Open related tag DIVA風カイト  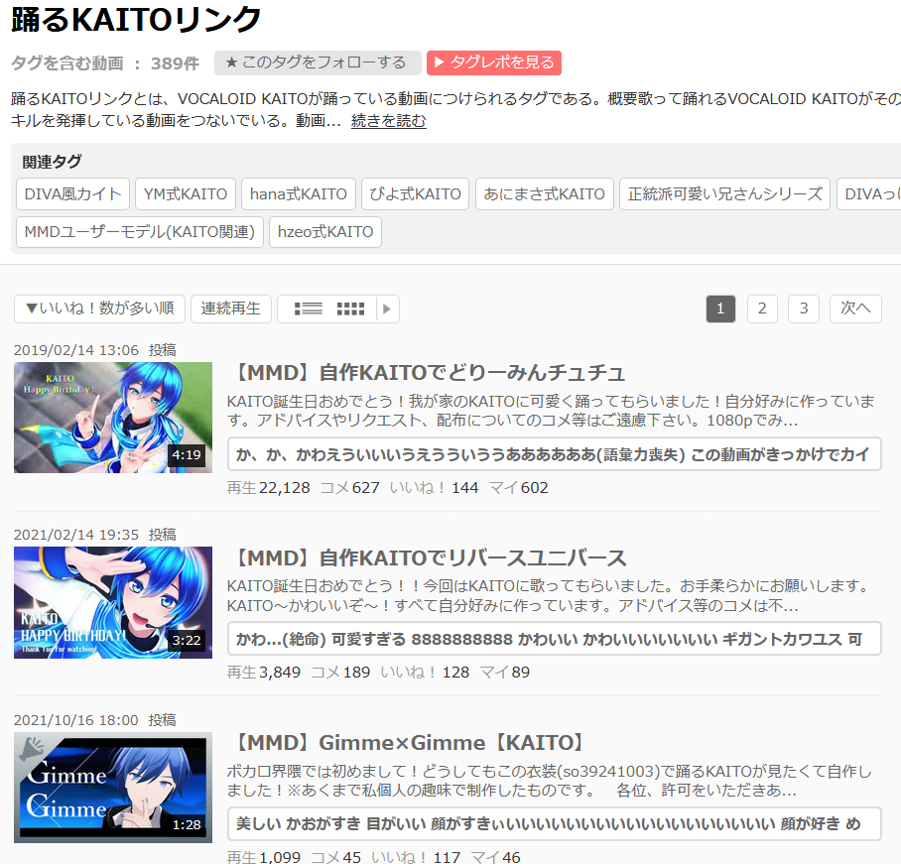pos(73,194)
